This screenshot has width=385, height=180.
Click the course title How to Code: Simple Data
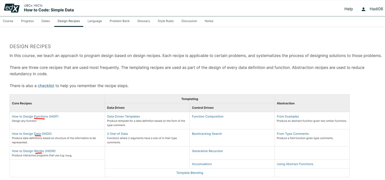click(49, 10)
